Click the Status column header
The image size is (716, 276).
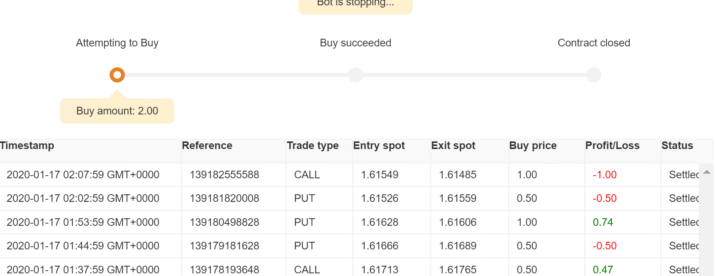[677, 145]
